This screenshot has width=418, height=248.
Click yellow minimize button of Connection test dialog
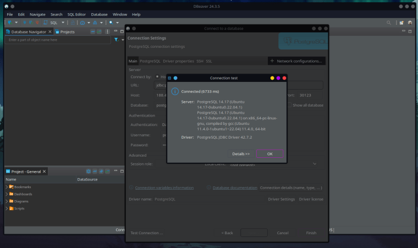point(272,78)
